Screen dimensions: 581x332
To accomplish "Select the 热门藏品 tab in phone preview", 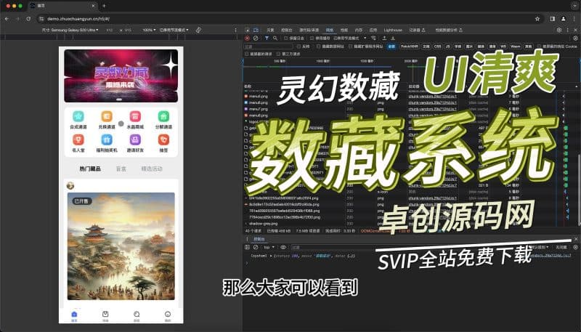I will [x=90, y=169].
